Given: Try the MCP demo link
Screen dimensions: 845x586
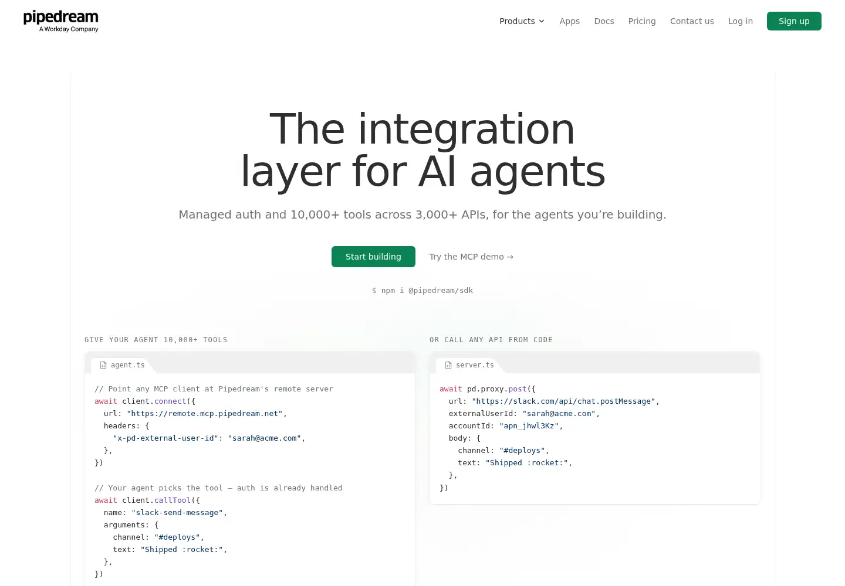Looking at the screenshot, I should [x=471, y=257].
